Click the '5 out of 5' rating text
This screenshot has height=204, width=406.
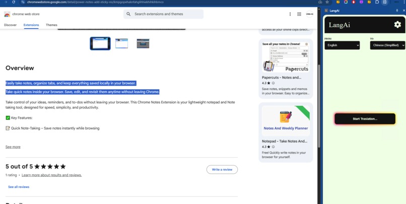click(x=19, y=166)
